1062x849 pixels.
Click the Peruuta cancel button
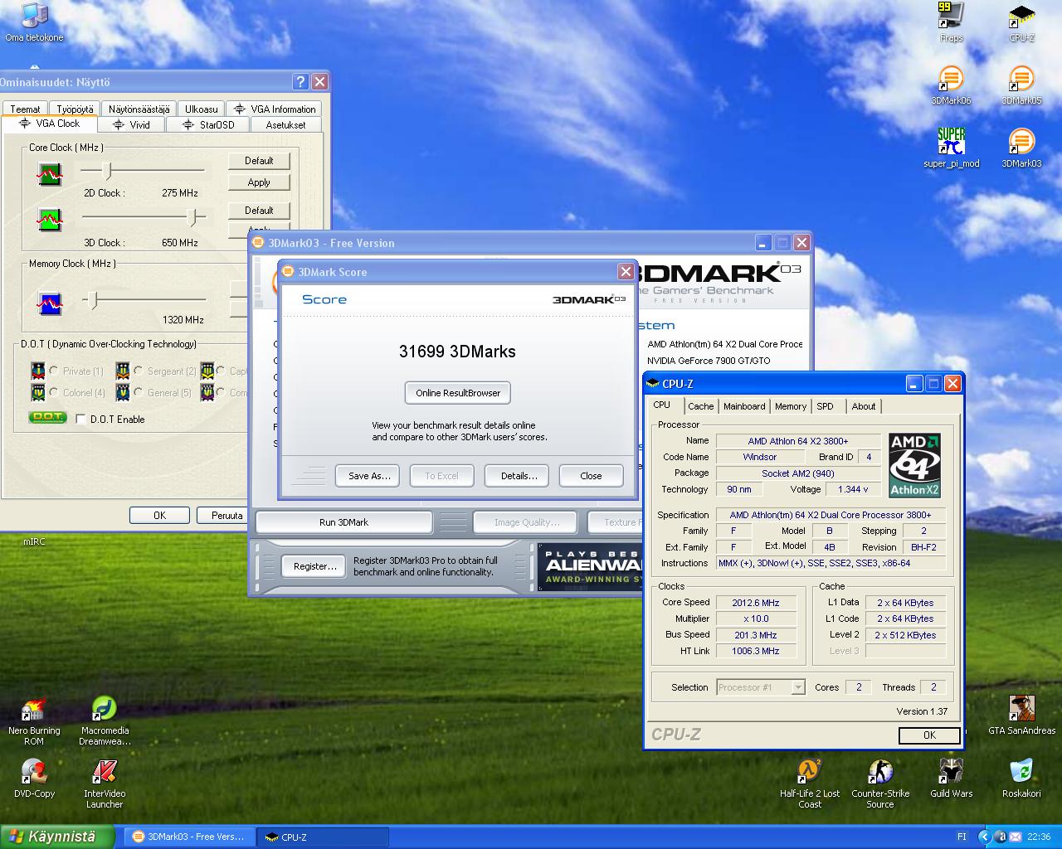[222, 516]
